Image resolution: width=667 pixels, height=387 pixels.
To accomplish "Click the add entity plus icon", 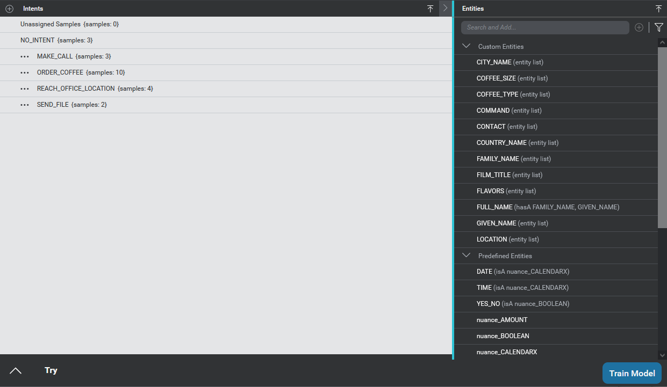I will tap(639, 27).
